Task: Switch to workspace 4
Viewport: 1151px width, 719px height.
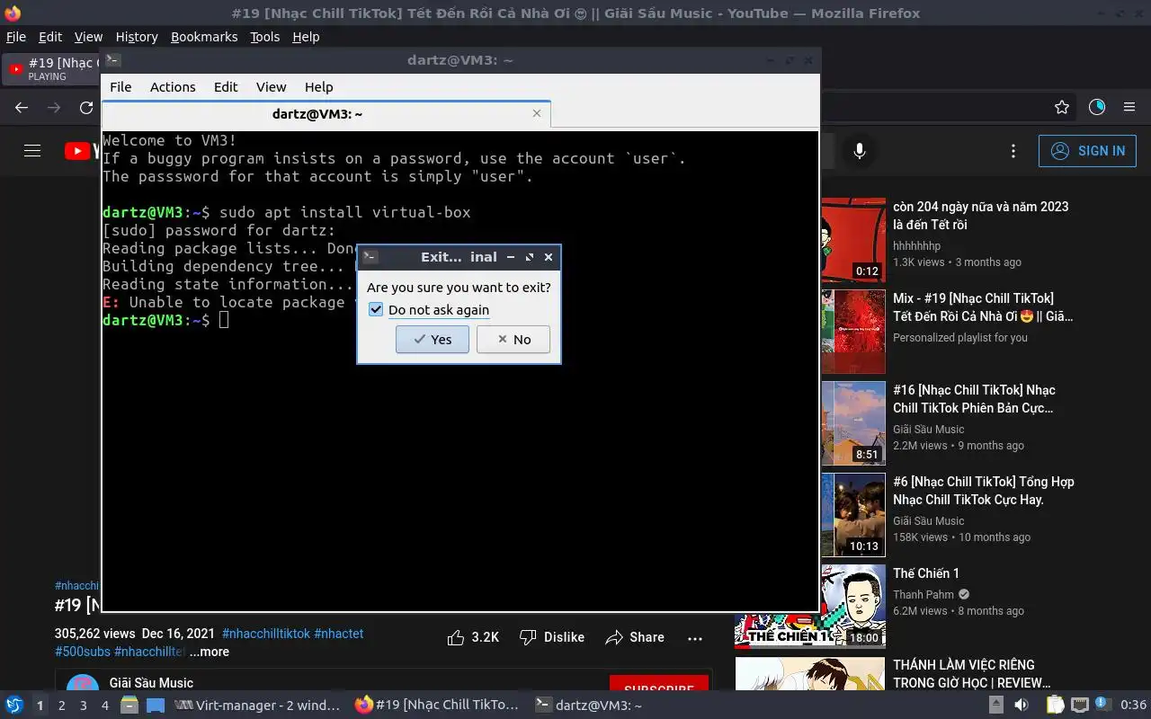Action: coord(104,706)
